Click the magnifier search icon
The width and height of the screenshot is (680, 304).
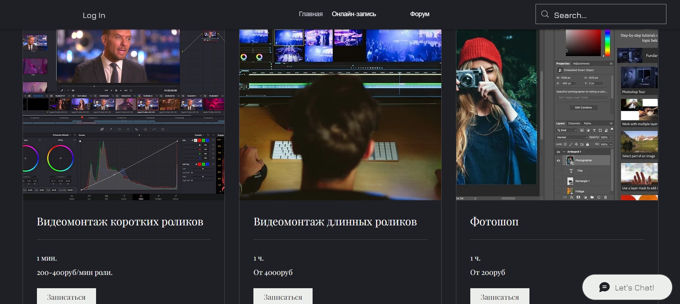[x=545, y=14]
